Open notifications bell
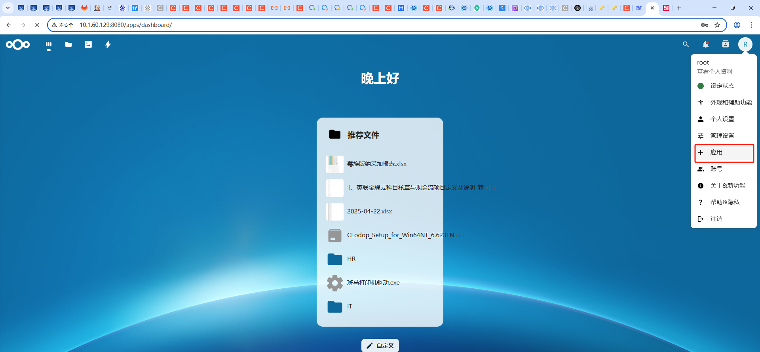Image resolution: width=760 pixels, height=352 pixels. [x=706, y=45]
